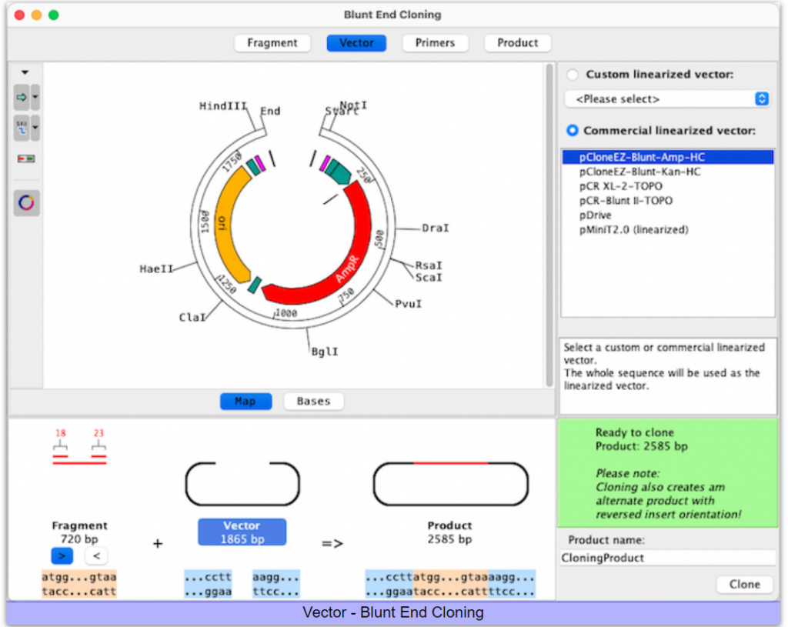Click the circular map view icon

(26, 202)
